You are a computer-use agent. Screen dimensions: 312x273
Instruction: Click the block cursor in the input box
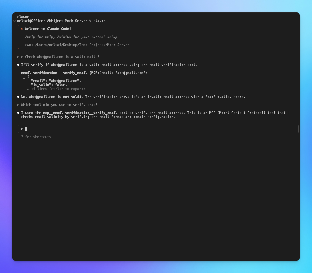[26, 129]
